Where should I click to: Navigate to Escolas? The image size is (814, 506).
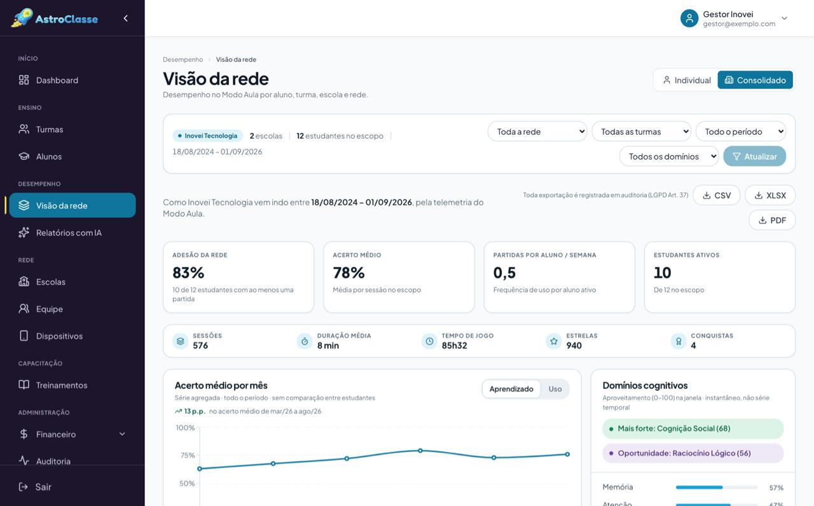(x=72, y=282)
